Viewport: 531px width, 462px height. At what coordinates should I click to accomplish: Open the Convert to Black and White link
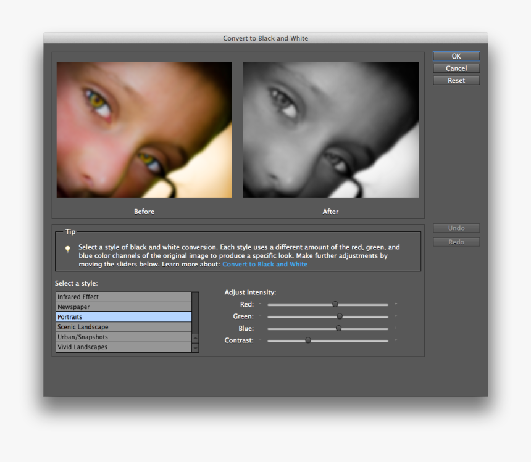click(265, 264)
